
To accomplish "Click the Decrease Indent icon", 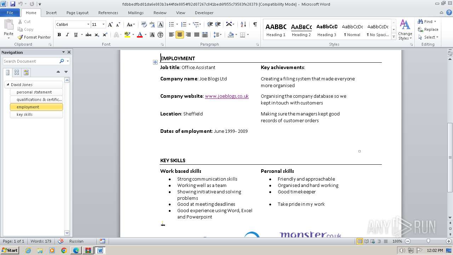I will pyautogui.click(x=210, y=24).
